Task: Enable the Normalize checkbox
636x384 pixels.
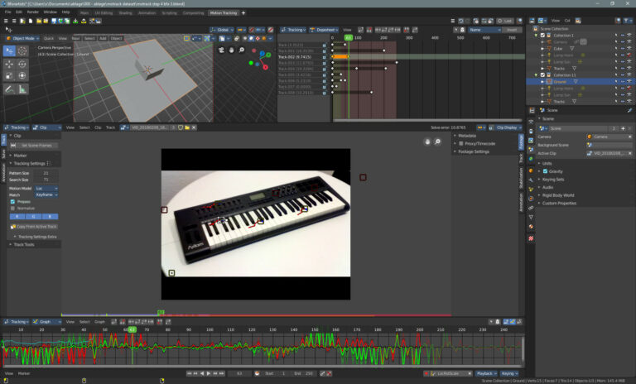Action: 12,208
